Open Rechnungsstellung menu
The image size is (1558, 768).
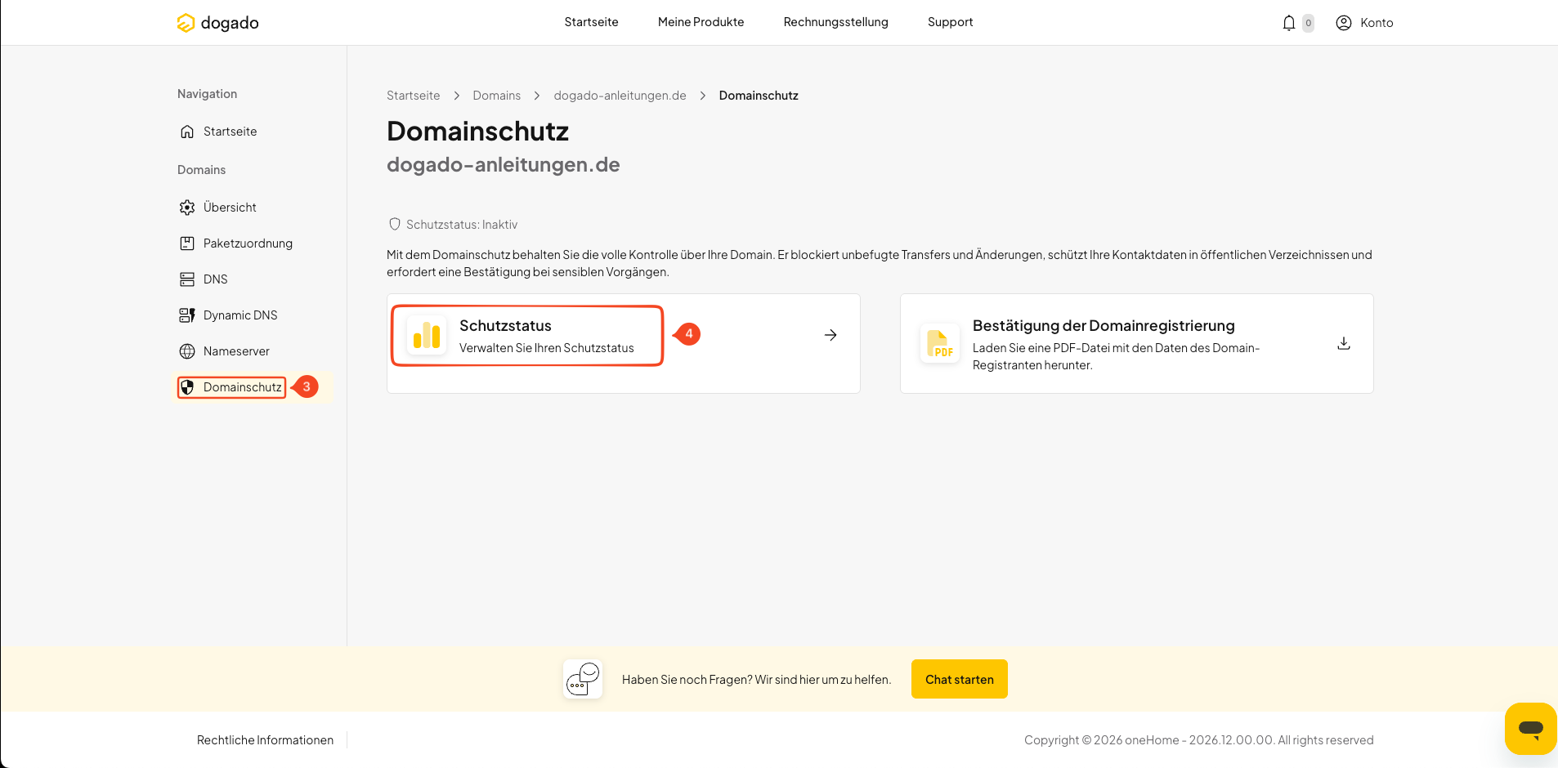tap(835, 22)
